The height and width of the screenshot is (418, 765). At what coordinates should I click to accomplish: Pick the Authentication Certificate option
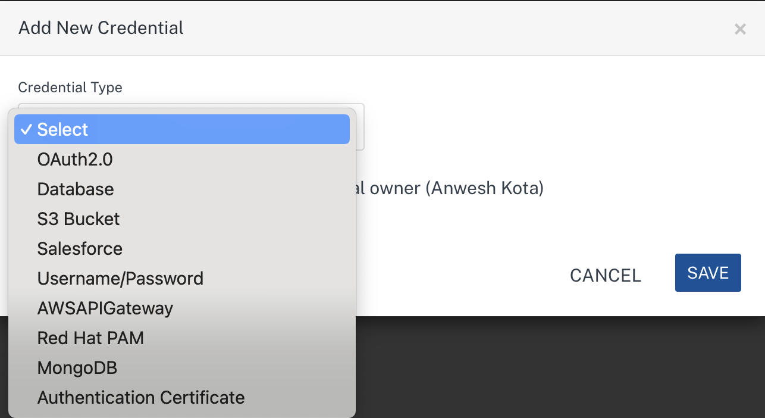[x=141, y=398]
